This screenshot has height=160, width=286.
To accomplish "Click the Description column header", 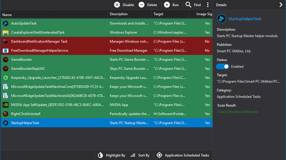I will point(118,14).
